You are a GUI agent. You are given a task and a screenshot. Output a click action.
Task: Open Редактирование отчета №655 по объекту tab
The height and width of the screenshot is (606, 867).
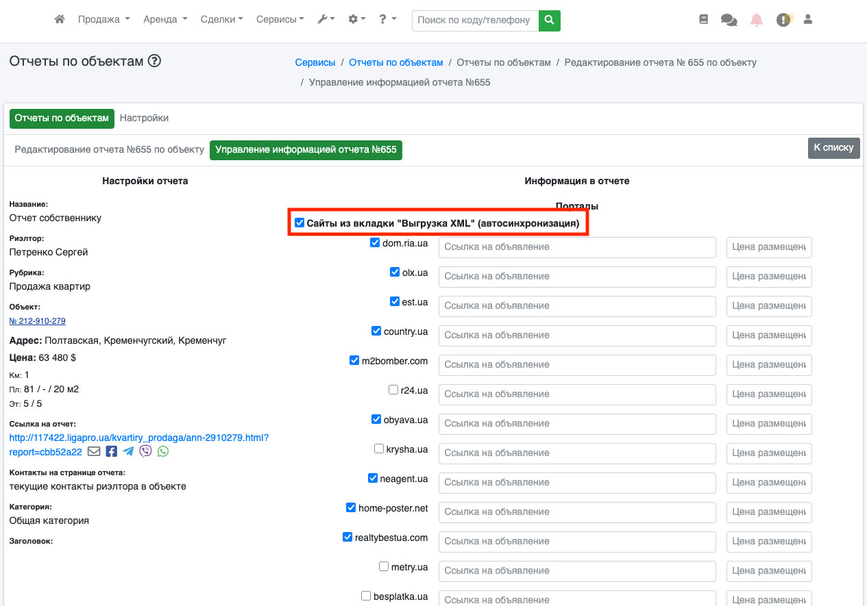(x=110, y=149)
